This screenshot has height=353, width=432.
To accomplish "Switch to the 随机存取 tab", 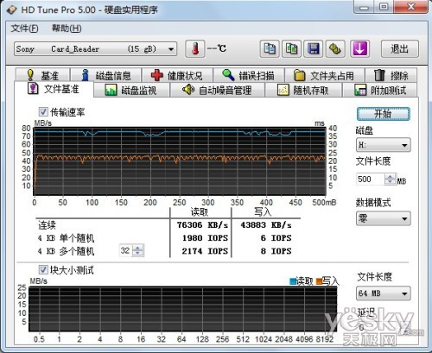I will point(303,91).
